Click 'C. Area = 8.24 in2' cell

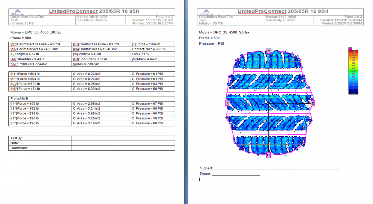(x=101, y=79)
